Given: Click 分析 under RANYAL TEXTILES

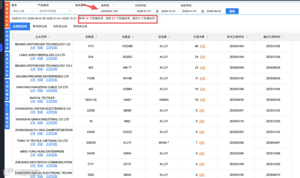Looking at the screenshot, I should [33, 101].
